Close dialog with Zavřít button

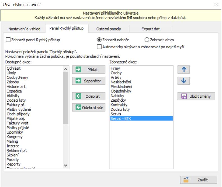[x=198, y=180]
